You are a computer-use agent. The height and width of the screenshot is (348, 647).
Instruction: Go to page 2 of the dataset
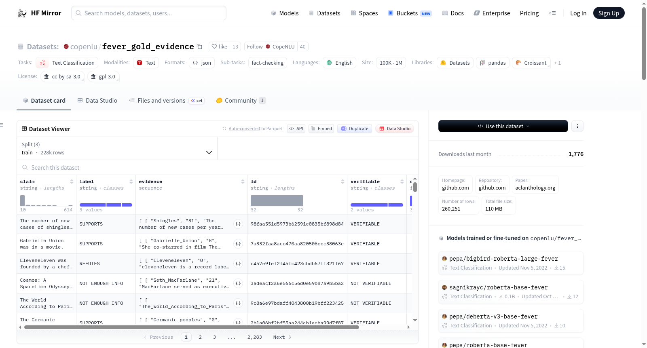(200, 337)
